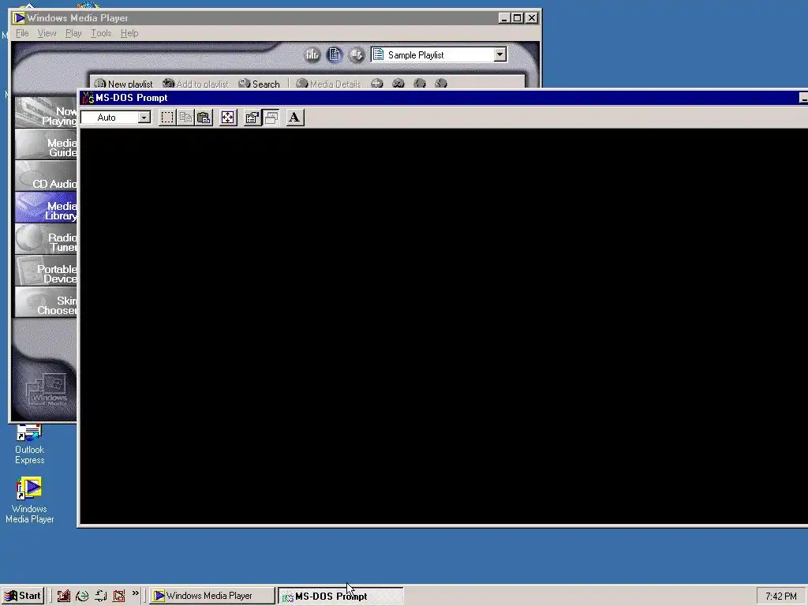Launch Internet Explorer from Quick Launch
Screen dimensions: 808x606
click(x=82, y=596)
